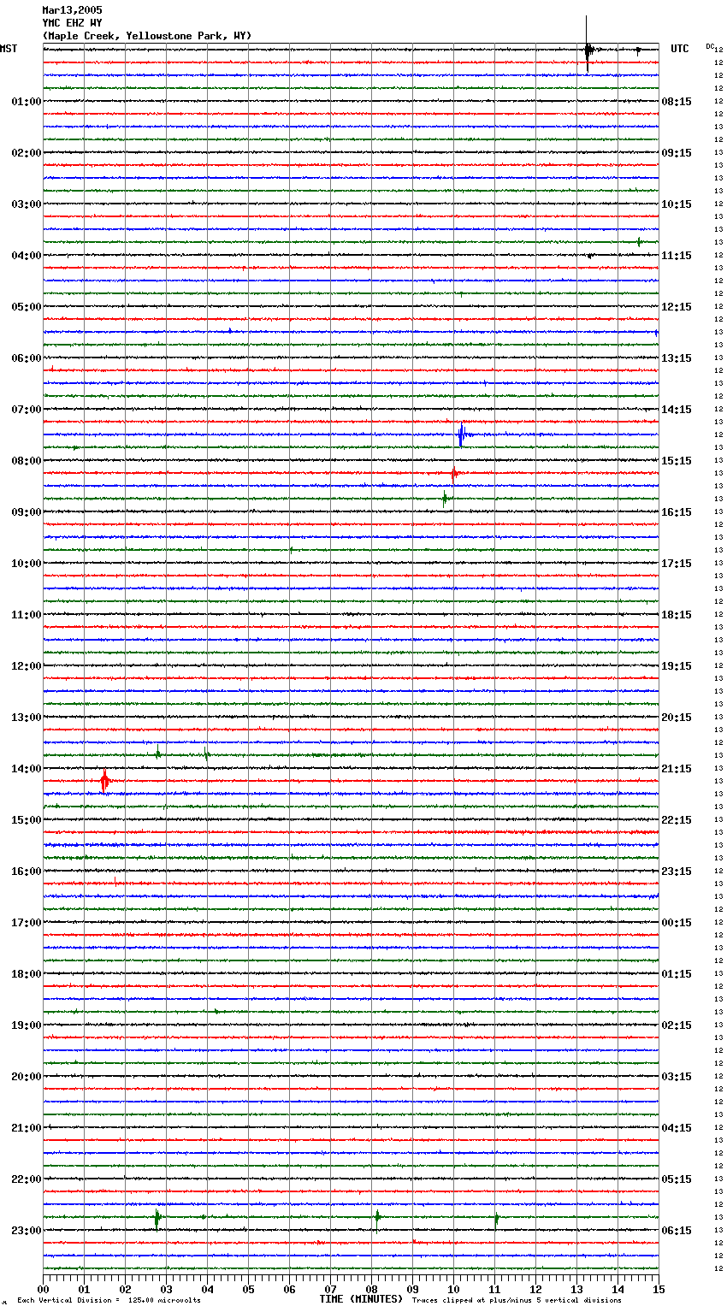Select the '08:00' MST time label
The height and width of the screenshot is (1312, 727).
(x=27, y=461)
